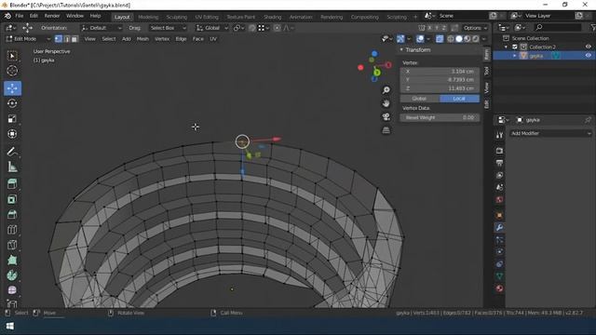Image resolution: width=596 pixels, height=335 pixels.
Task: Expand gayka object in outliner
Action: coord(515,56)
